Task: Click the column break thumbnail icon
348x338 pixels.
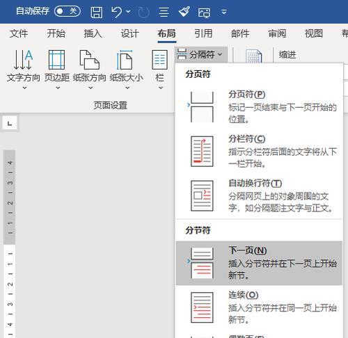Action: coord(202,152)
